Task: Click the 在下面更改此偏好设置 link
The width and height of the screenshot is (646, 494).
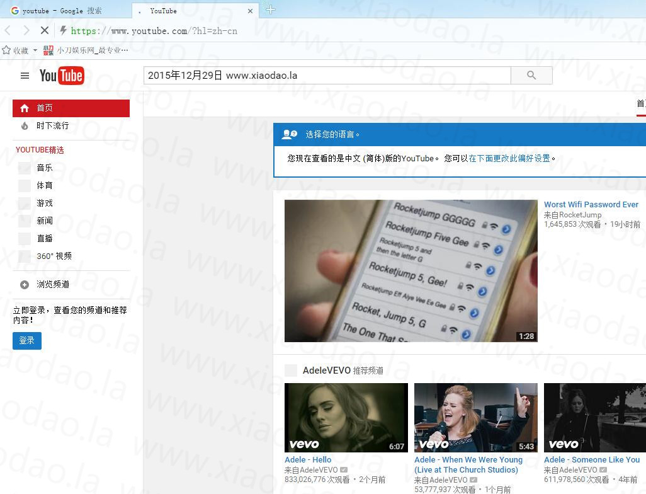Action: pyautogui.click(x=509, y=158)
